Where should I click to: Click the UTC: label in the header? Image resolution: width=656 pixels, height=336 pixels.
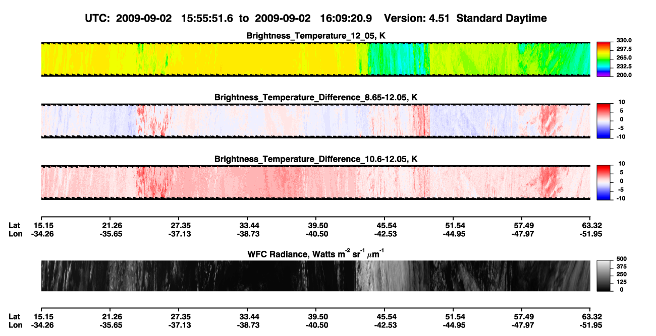[96, 19]
